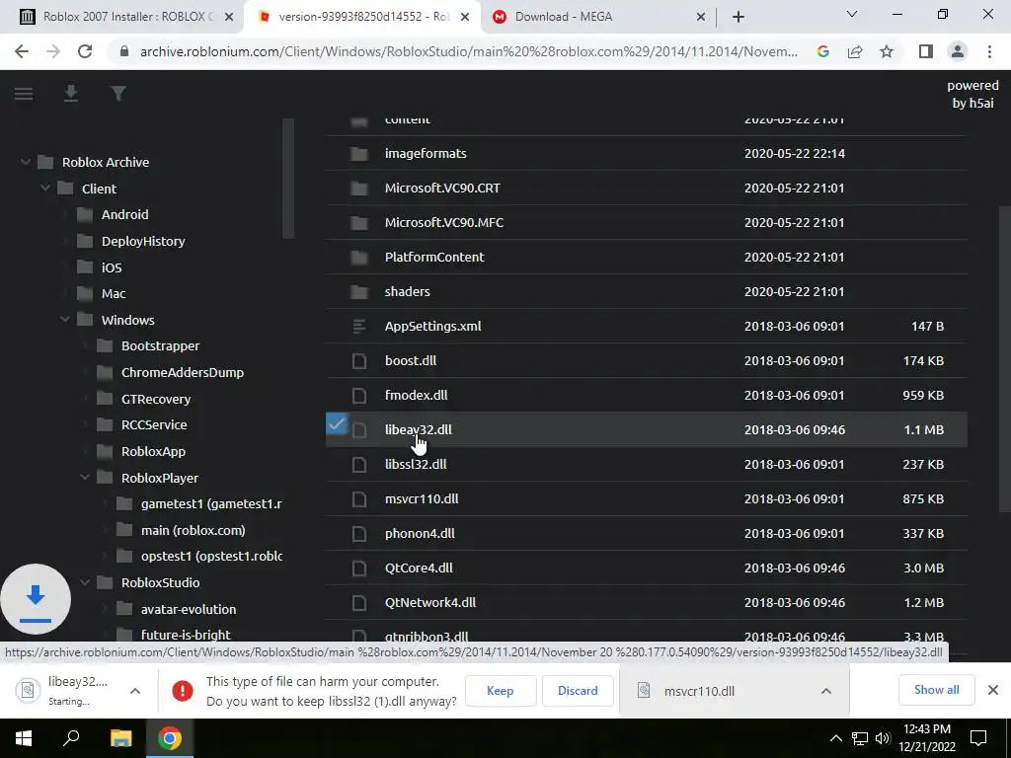The width and height of the screenshot is (1011, 758).
Task: Click the shaders folder icon
Action: click(x=359, y=292)
